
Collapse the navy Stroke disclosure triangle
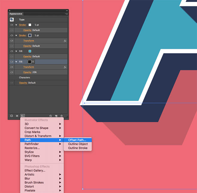pyautogui.click(x=16, y=35)
